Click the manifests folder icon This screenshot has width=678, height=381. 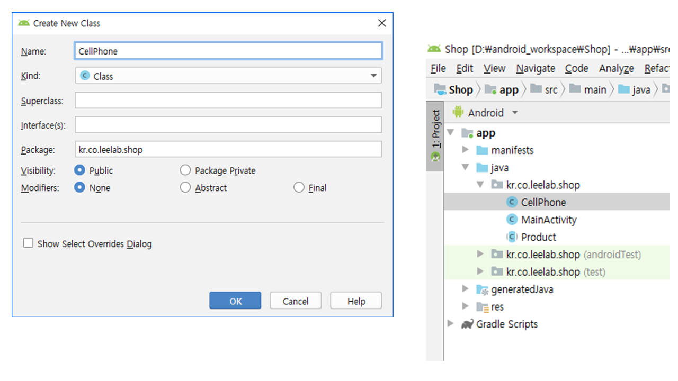point(482,150)
